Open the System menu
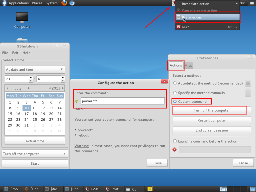 [x=51, y=3]
